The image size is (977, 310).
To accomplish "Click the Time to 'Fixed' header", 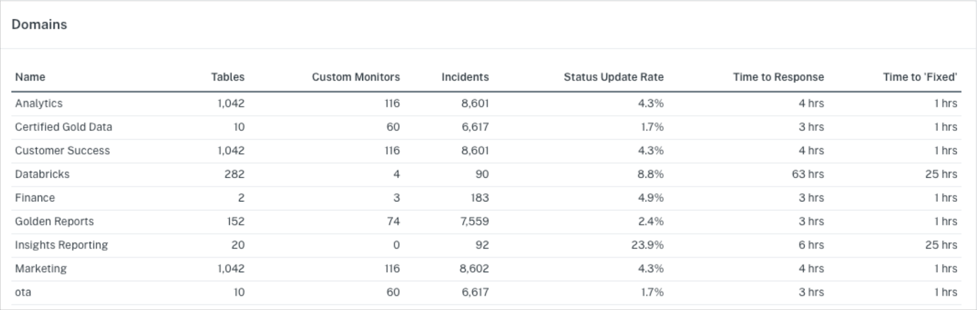I will [x=919, y=77].
